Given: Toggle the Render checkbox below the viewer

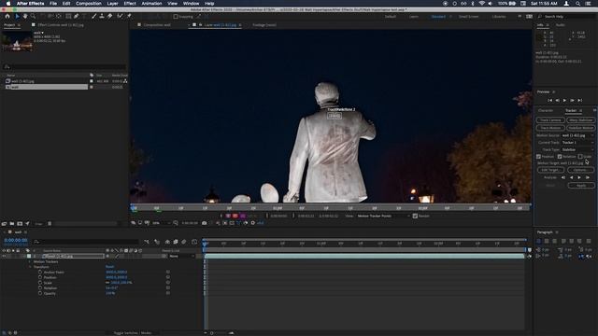Looking at the screenshot, I should pos(415,216).
